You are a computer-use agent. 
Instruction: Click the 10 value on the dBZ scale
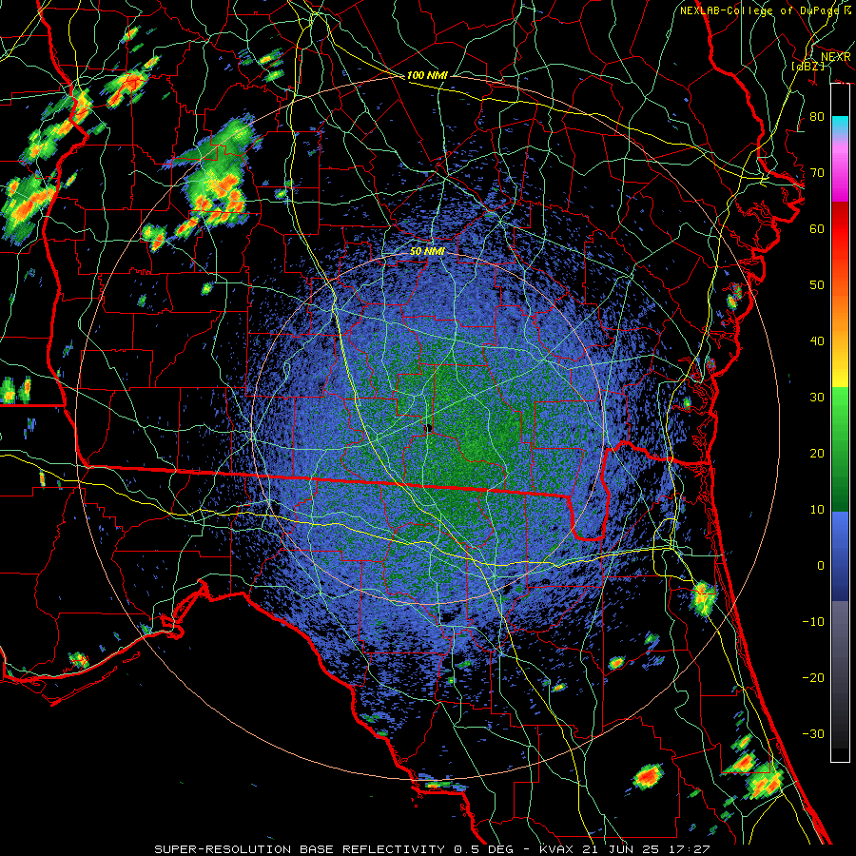coord(817,510)
